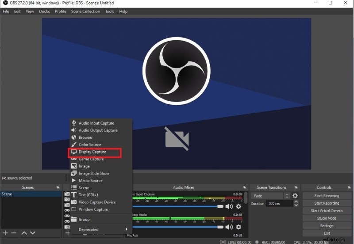
Task: Open the Fade transition dropdown
Action: coord(270,196)
